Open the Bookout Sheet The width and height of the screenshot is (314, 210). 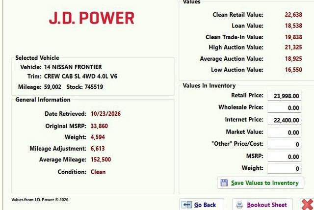point(262,205)
